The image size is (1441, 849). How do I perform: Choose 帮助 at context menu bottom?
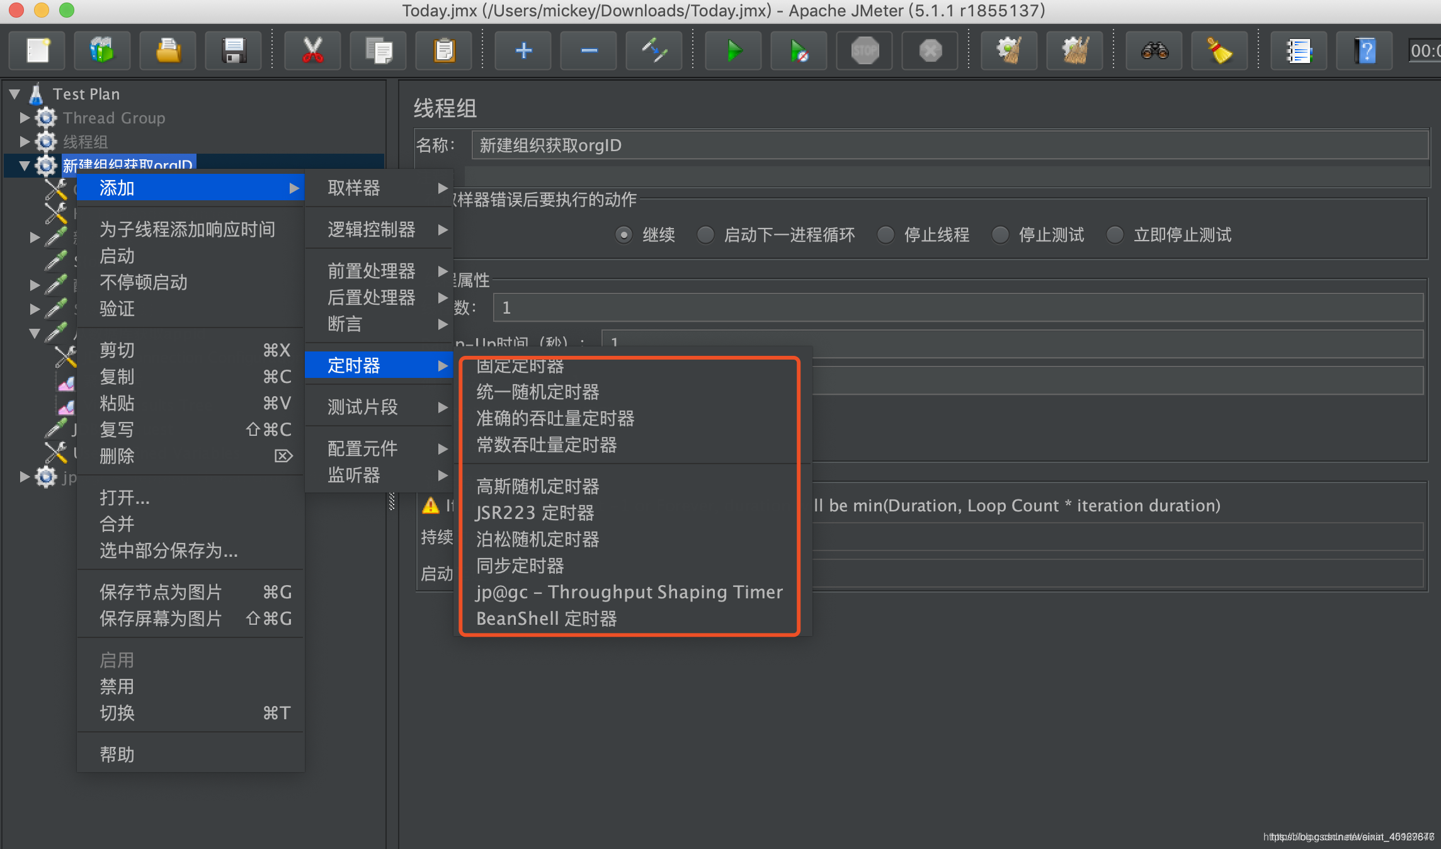(190, 755)
